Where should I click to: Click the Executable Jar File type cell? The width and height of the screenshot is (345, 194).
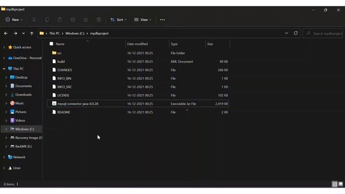183,104
